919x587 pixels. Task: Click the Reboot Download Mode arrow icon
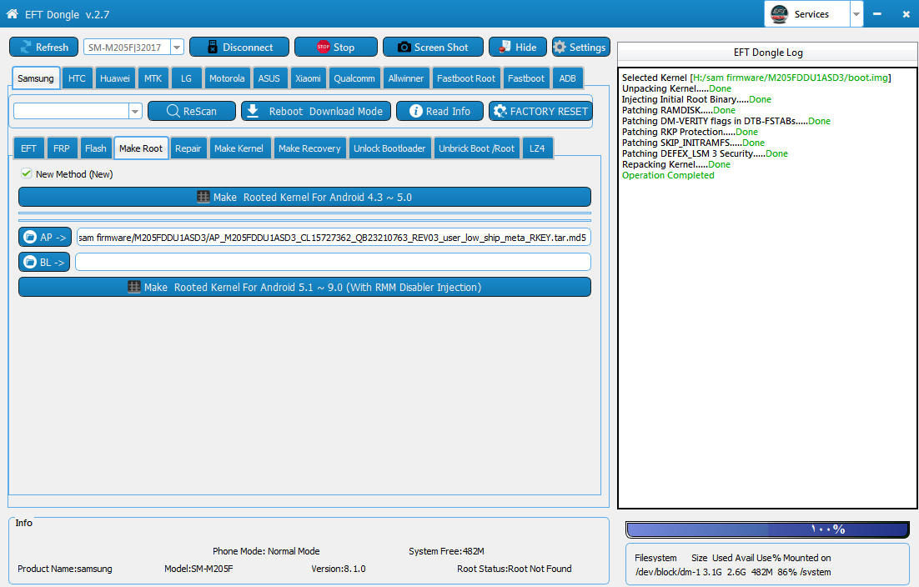(253, 111)
